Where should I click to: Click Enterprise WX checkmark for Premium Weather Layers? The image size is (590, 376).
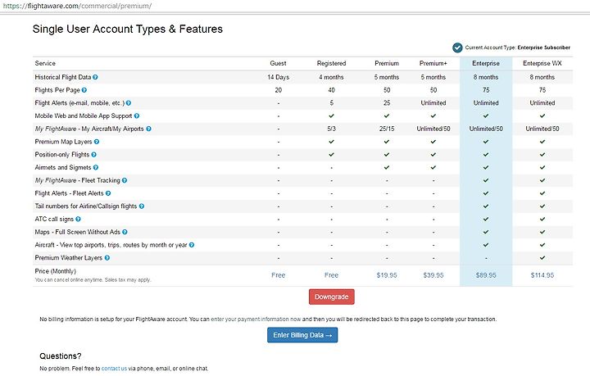pyautogui.click(x=542, y=258)
